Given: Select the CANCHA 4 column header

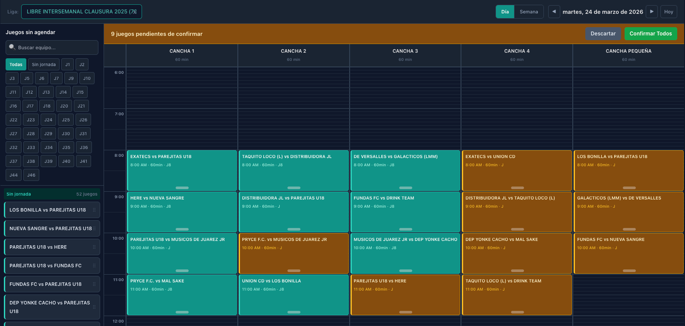Looking at the screenshot, I should [x=517, y=55].
